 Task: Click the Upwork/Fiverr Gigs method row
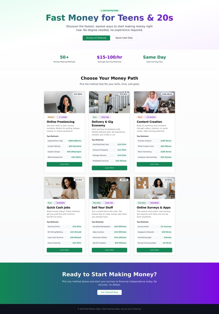point(64,141)
